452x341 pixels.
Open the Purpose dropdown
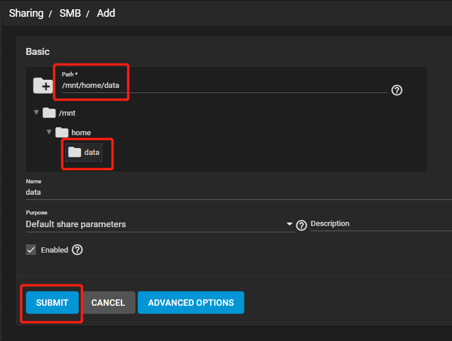[x=159, y=224]
